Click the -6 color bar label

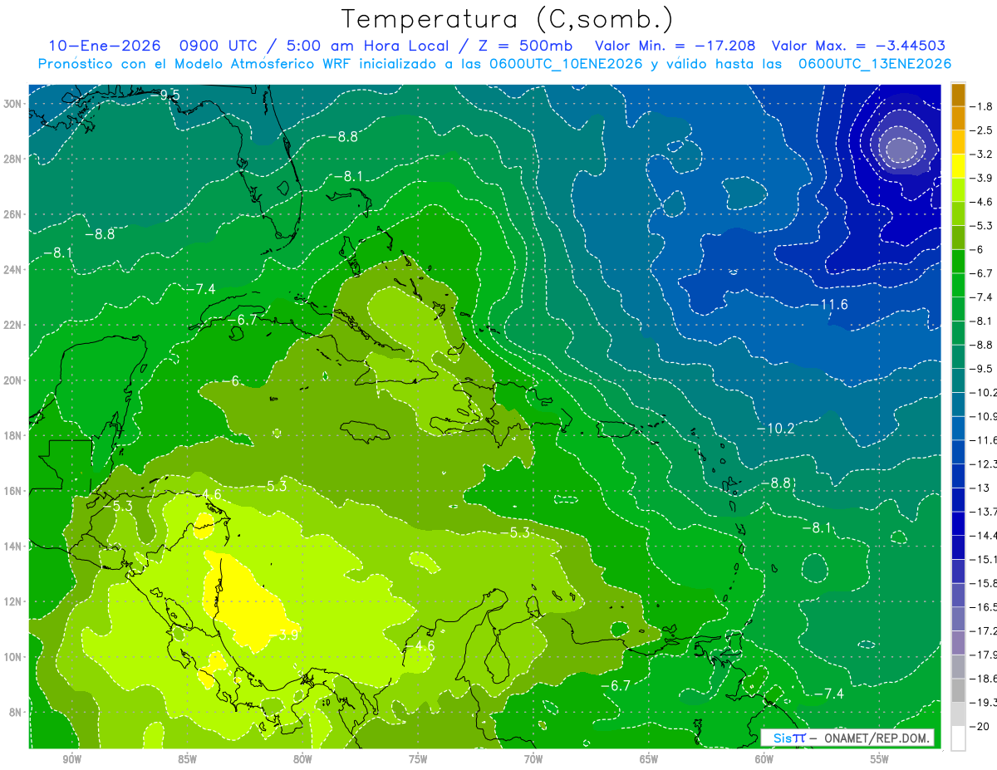pyautogui.click(x=976, y=249)
